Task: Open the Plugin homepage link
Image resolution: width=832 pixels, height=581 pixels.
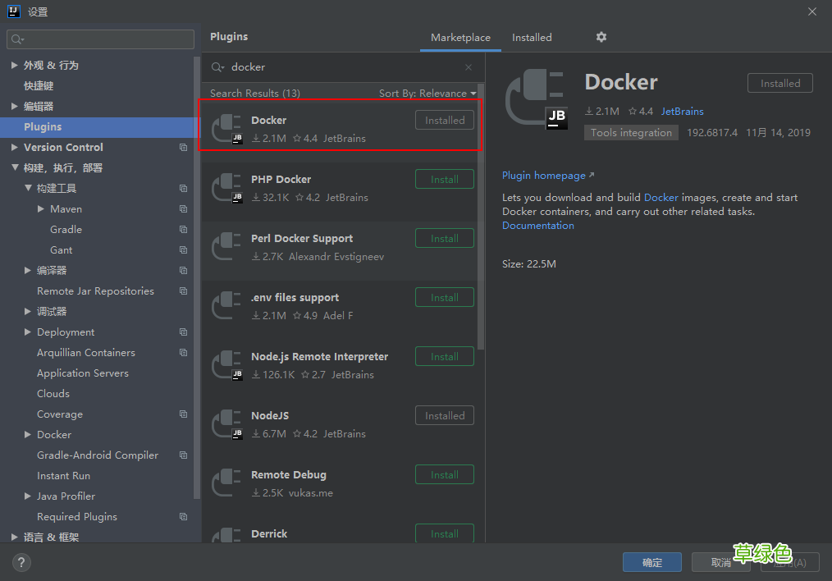Action: pos(544,176)
